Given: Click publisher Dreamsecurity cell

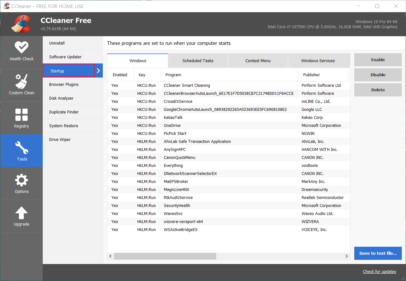Looking at the screenshot, I should click(315, 190).
